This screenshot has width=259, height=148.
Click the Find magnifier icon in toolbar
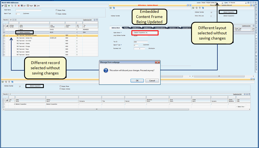tap(6, 6)
